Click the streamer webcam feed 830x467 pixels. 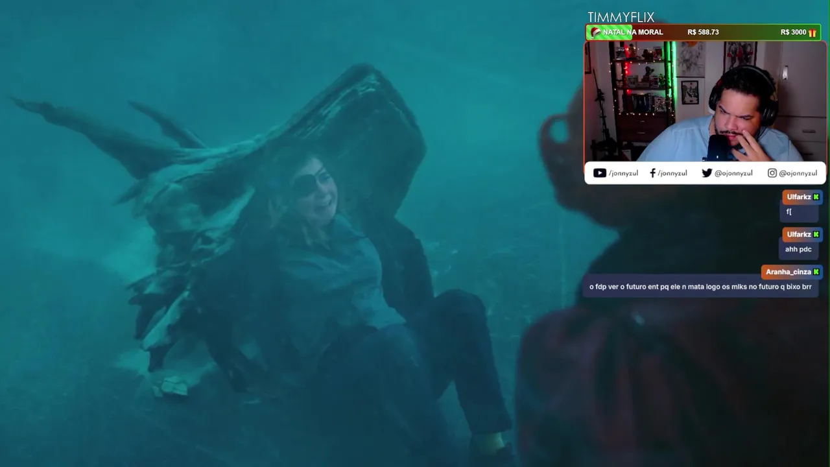coord(705,101)
